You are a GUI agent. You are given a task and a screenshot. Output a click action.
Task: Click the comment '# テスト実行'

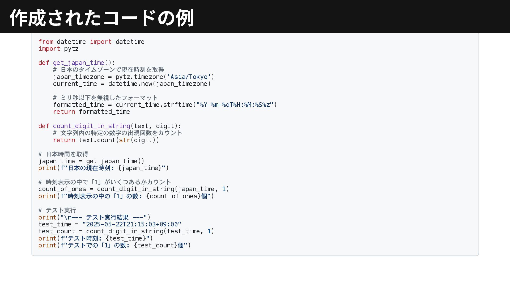click(x=57, y=210)
